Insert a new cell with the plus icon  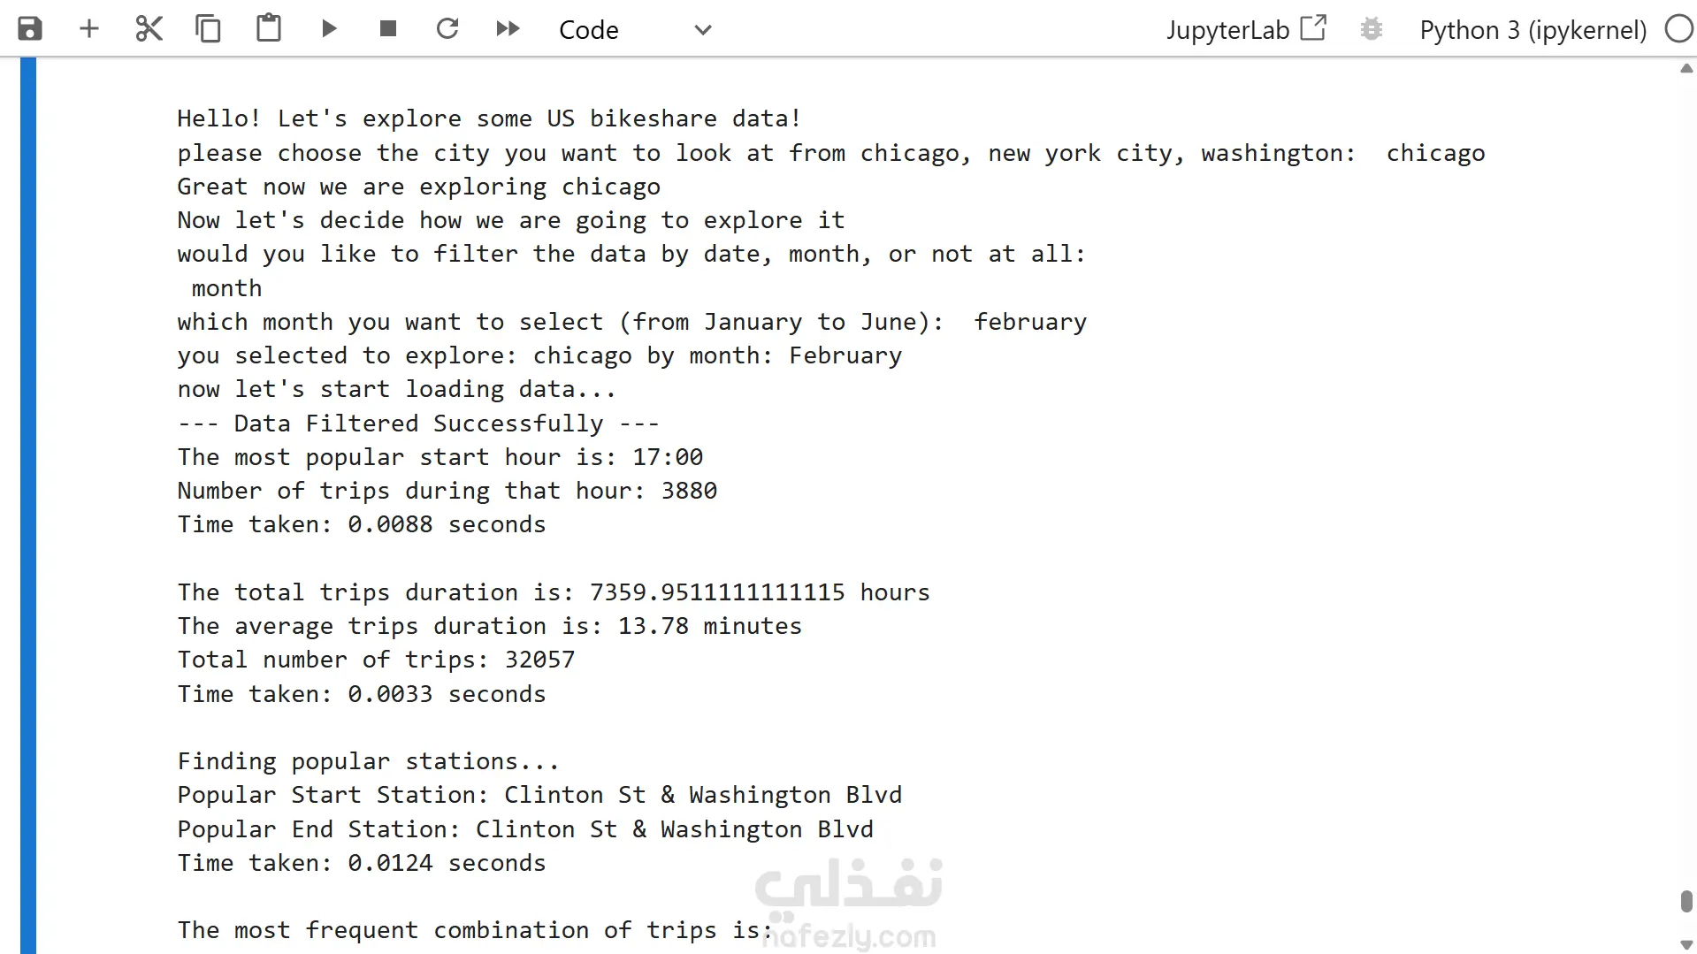pos(89,29)
